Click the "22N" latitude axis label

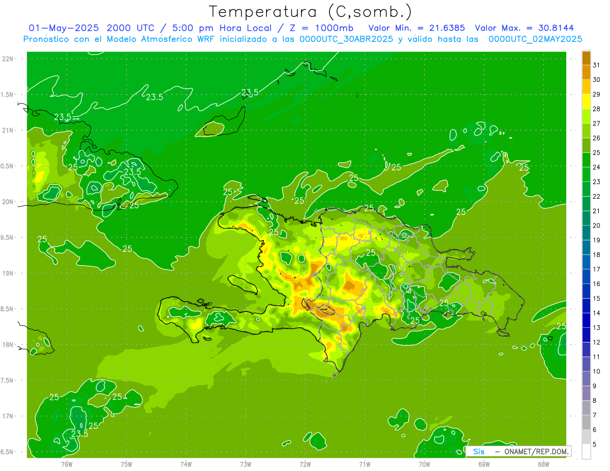click(x=9, y=59)
